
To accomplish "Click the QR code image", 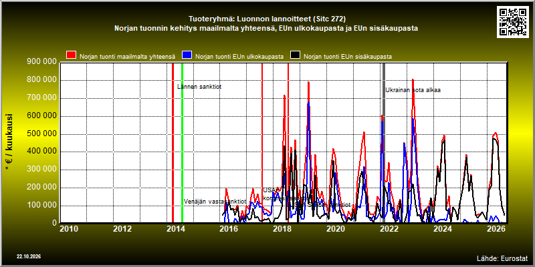I will coord(513,22).
